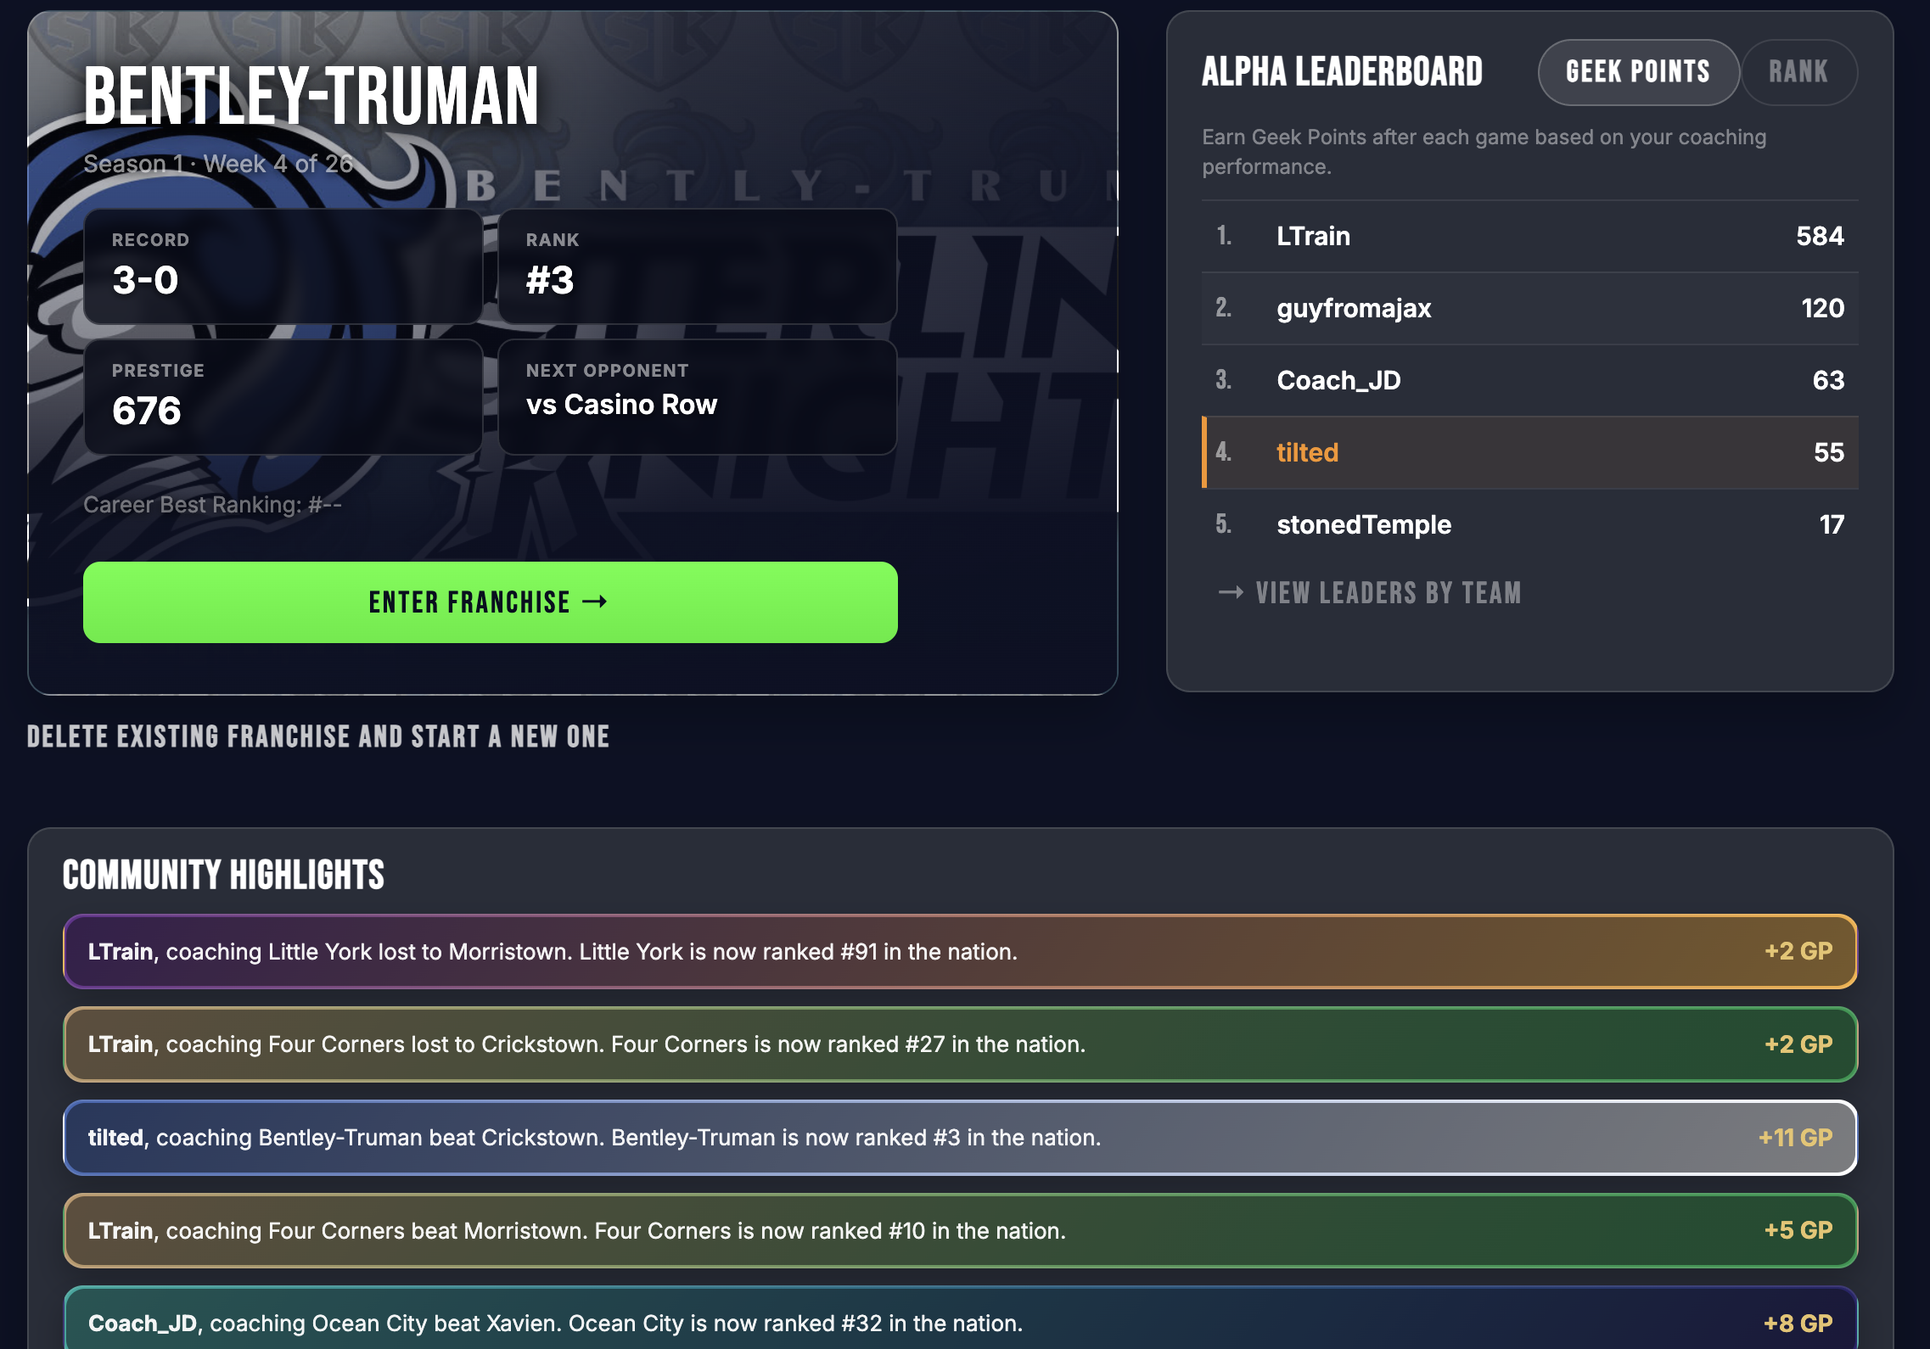Switch leaderboard to RANK view

pos(1799,72)
